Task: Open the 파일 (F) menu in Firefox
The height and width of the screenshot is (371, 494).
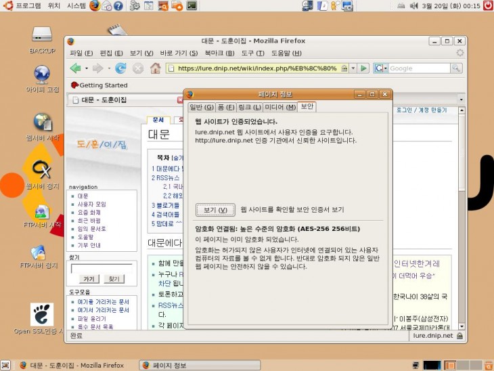Action: click(81, 53)
